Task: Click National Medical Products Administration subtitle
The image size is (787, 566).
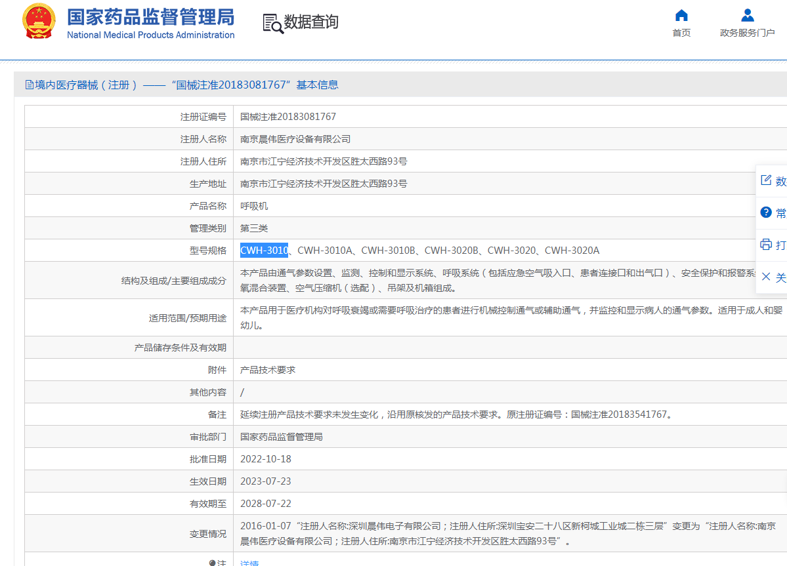Action: [x=150, y=35]
